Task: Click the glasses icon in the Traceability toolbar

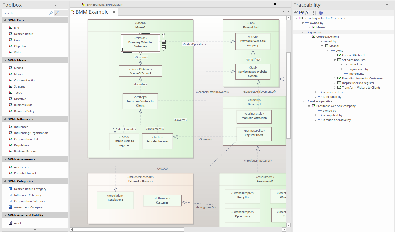Action: [x=296, y=13]
